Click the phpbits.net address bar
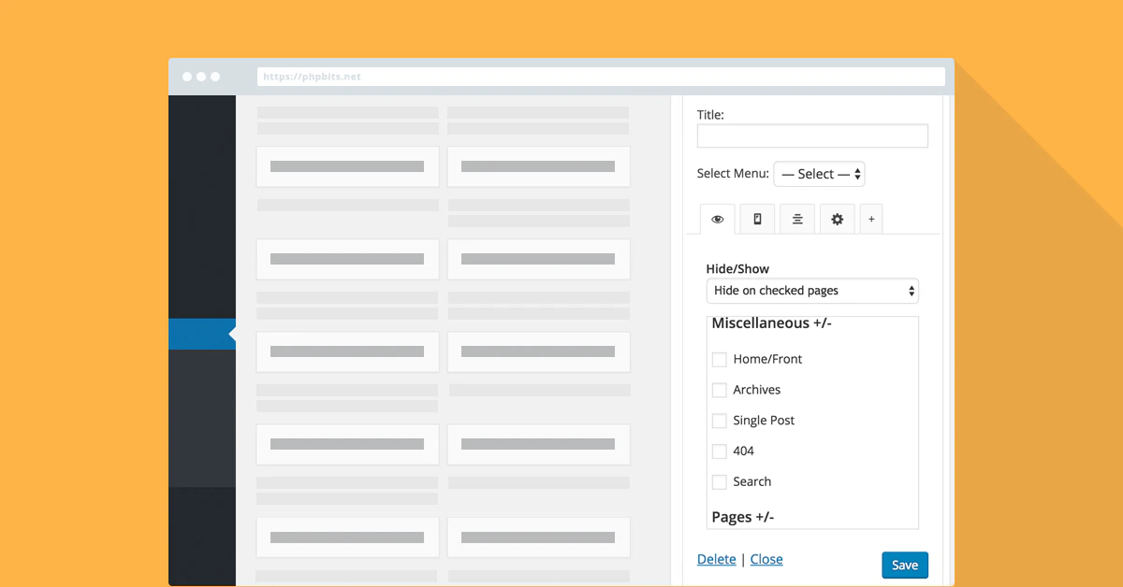1123x587 pixels. coord(601,77)
